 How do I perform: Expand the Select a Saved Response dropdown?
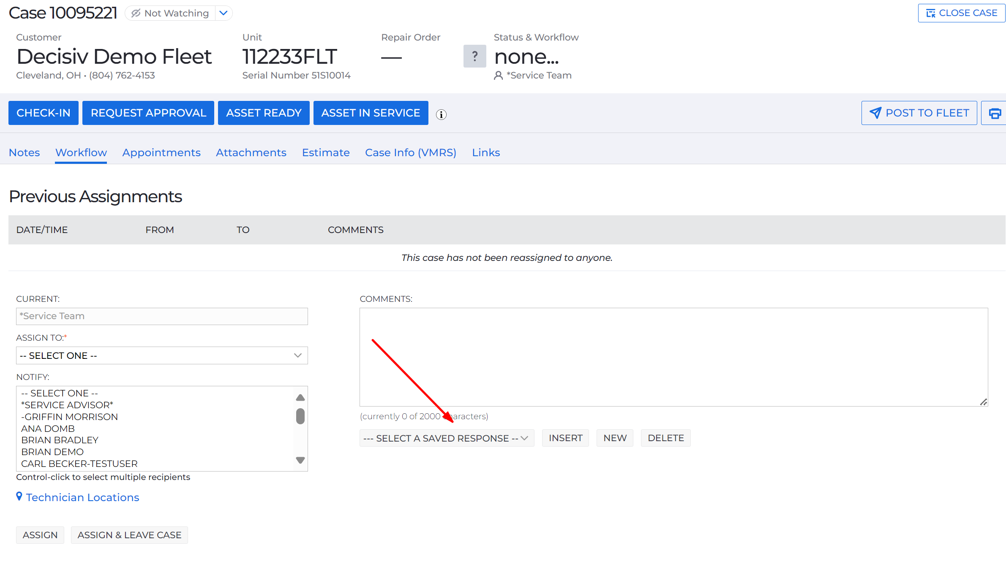(x=447, y=438)
